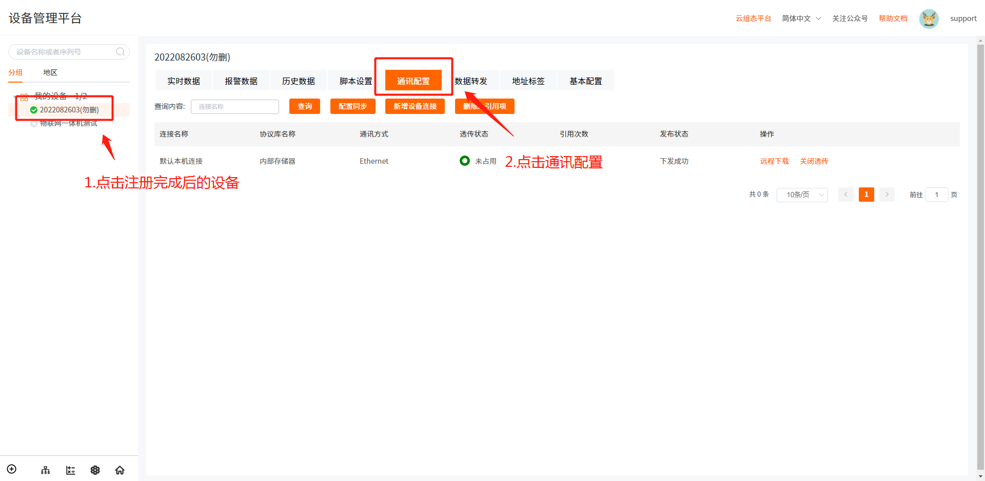
Task: Click the 查询 button
Action: pyautogui.click(x=305, y=106)
